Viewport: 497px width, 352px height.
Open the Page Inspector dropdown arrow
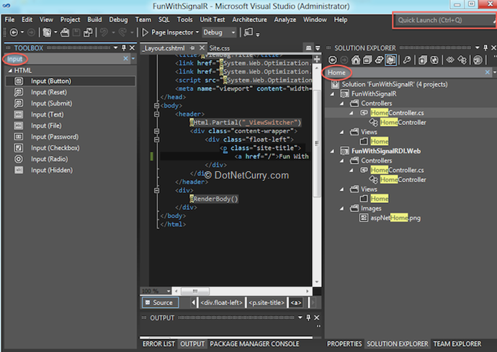pos(197,32)
